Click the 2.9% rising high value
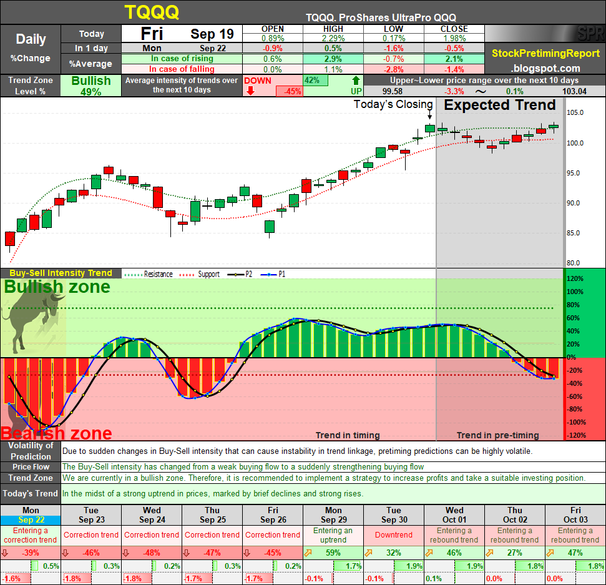This screenshot has height=585, width=606. 333,59
